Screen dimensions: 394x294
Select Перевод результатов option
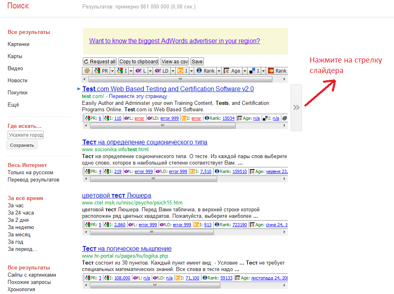[34, 180]
